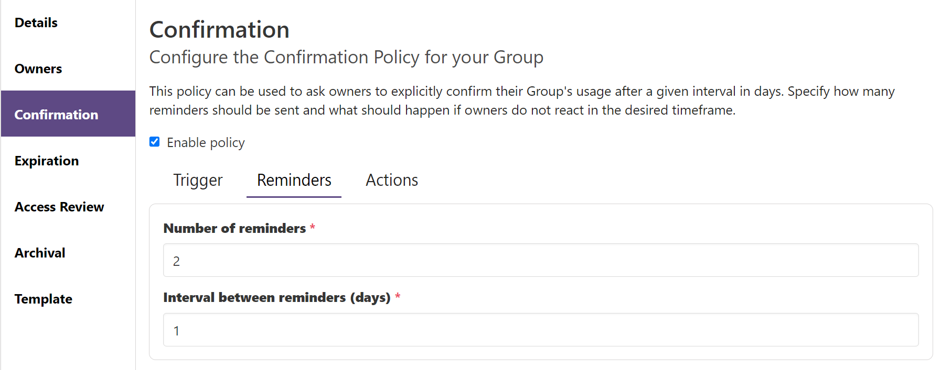Select the Template section
This screenshot has height=370, width=941.
(x=43, y=299)
